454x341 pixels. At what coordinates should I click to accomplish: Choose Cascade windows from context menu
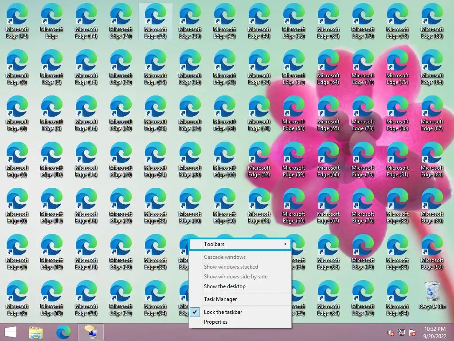click(x=240, y=257)
